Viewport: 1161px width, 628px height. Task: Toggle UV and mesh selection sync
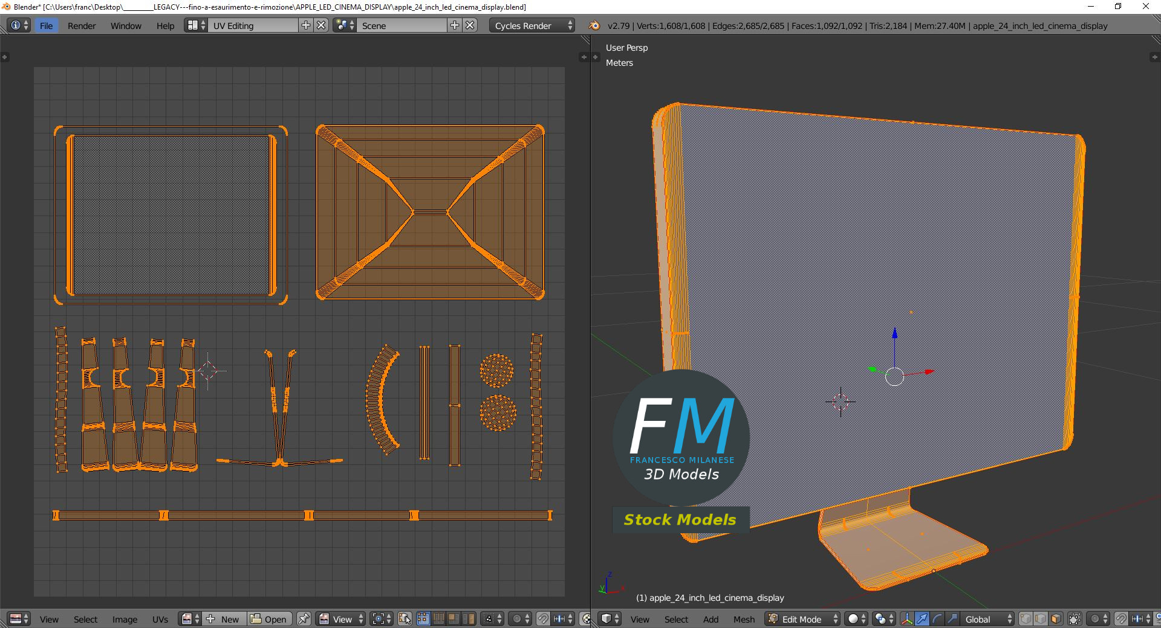click(405, 619)
